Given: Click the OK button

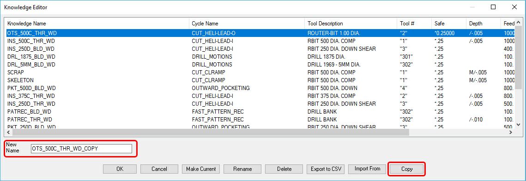Looking at the screenshot, I should point(120,169).
